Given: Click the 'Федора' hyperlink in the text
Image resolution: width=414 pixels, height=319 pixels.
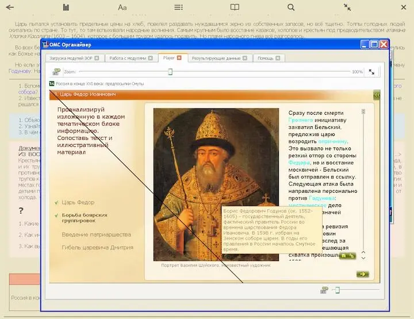Looking at the screenshot, I should (299, 163).
